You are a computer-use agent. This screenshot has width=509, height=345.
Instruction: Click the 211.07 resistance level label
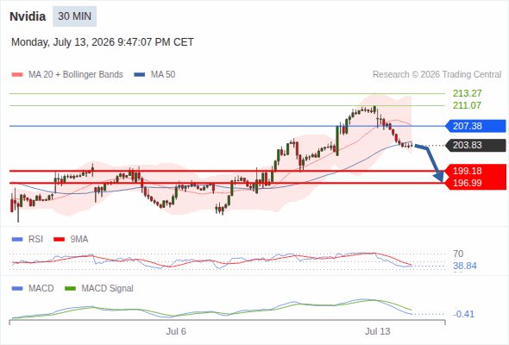pos(467,105)
